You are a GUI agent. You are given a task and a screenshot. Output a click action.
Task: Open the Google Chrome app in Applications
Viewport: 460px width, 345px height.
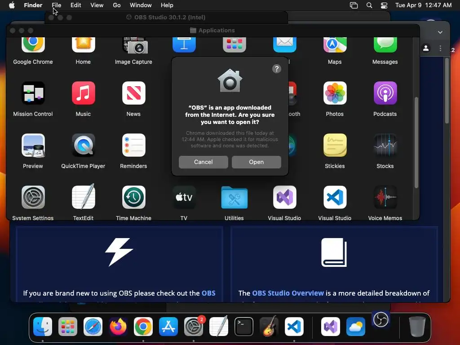point(33,44)
